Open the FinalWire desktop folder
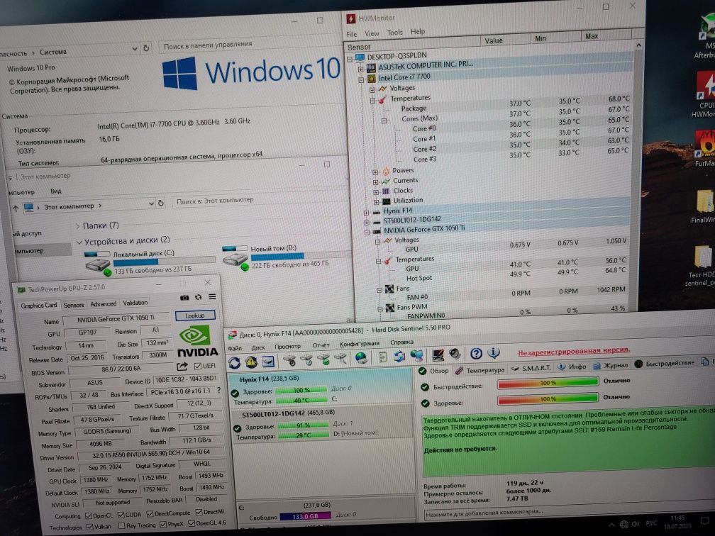Image resolution: width=715 pixels, height=536 pixels. (704, 207)
